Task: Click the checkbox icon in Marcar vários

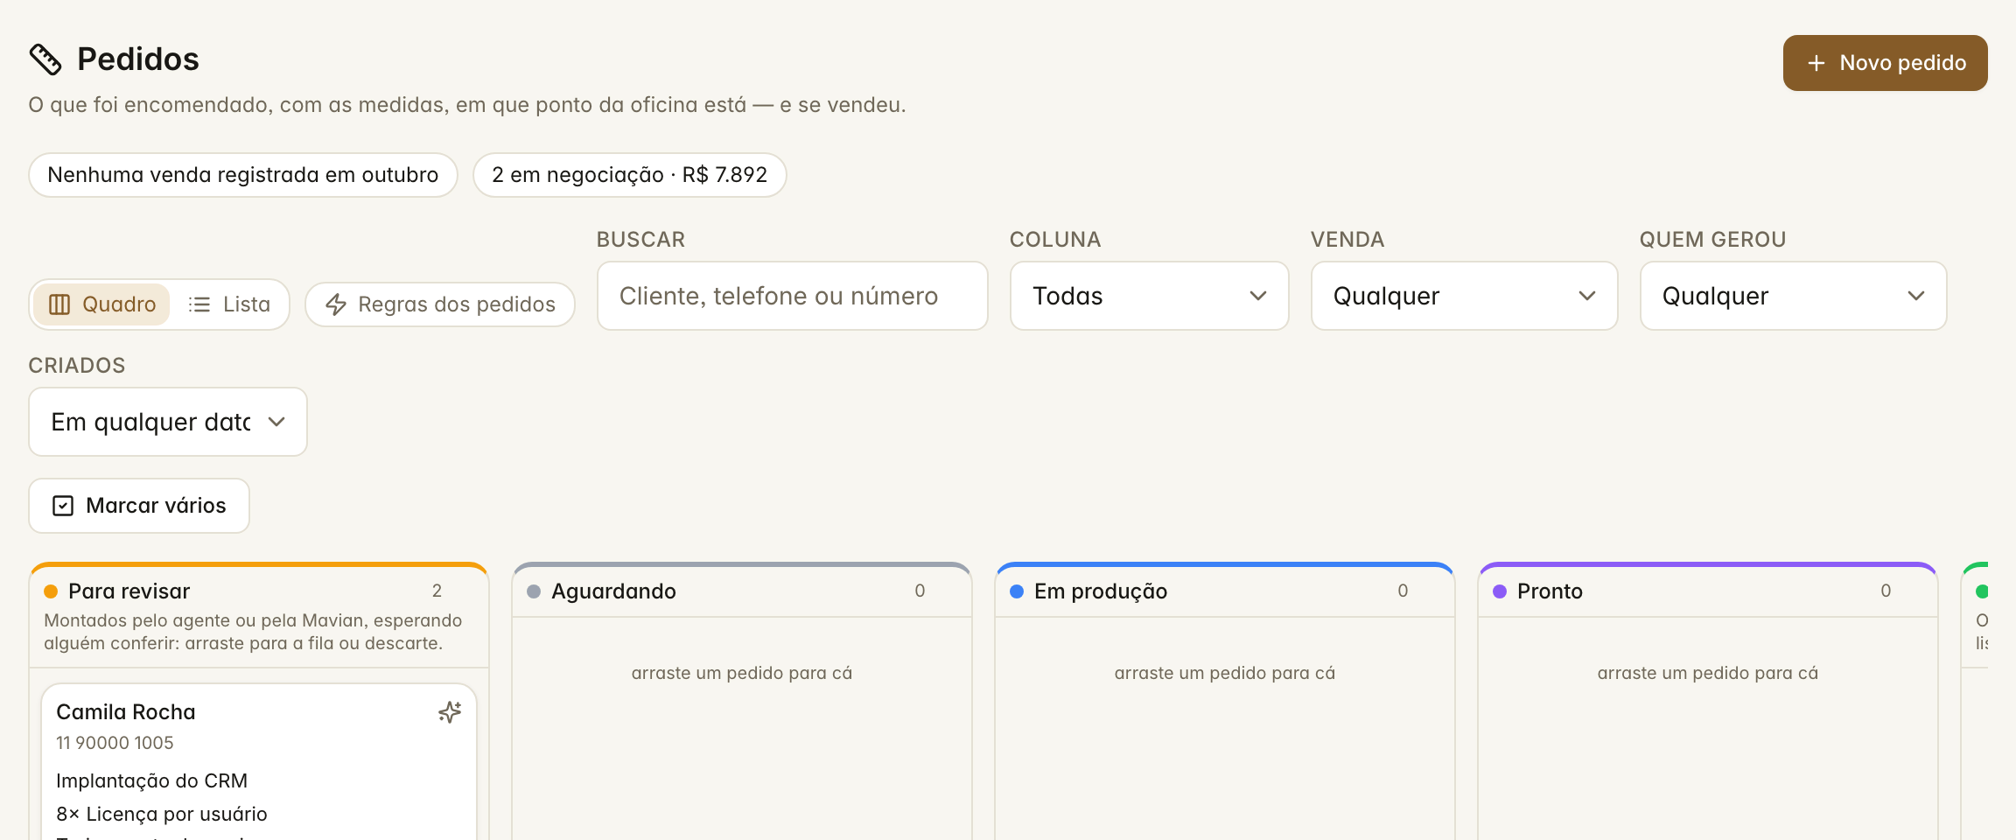Action: pyautogui.click(x=63, y=506)
